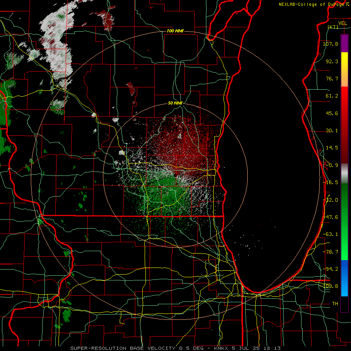This screenshot has height=351, width=351.
Task: Click the 92.3 legend value
Action: pos(332,61)
